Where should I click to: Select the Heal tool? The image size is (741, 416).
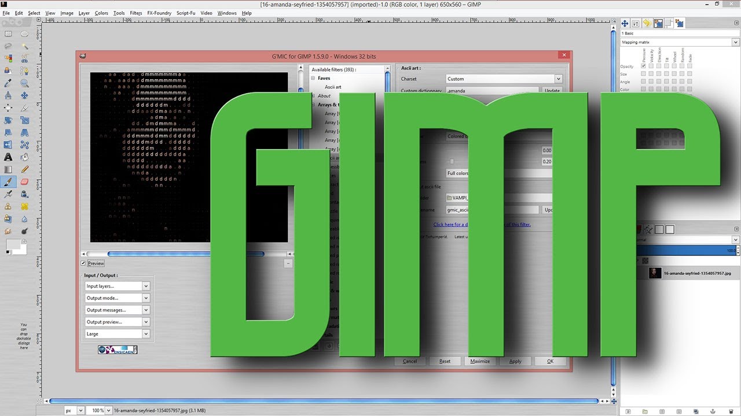point(25,206)
